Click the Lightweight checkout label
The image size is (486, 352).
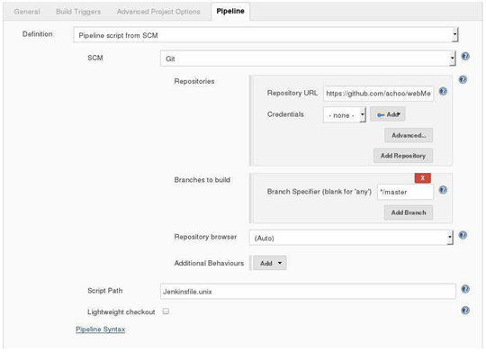pyautogui.click(x=121, y=312)
